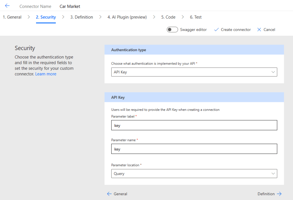The image size is (293, 200).
Task: Open the authentication type dropdown
Action: click(194, 72)
